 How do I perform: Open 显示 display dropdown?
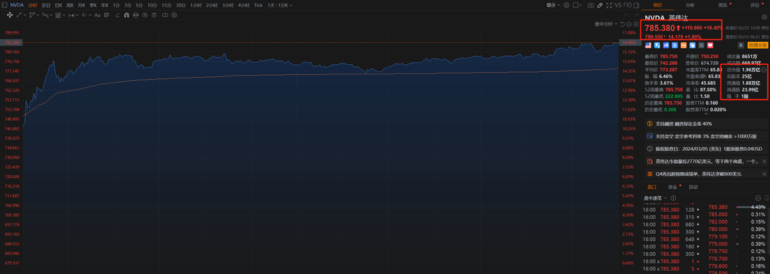pyautogui.click(x=552, y=5)
